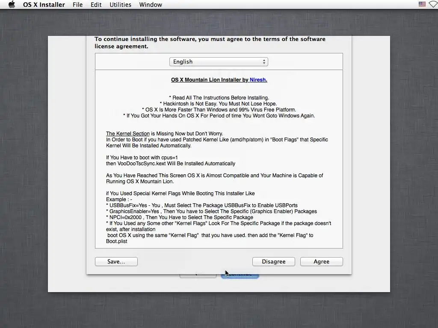Click the "If You Have to boot with cpus=1" line
Image resolution: width=438 pixels, height=328 pixels.
click(142, 158)
